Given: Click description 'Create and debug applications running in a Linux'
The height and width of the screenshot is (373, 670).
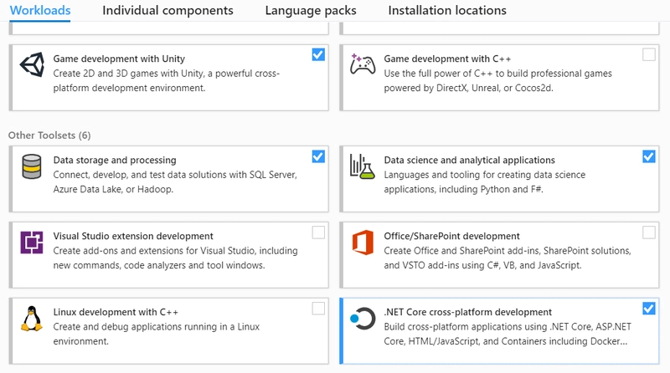Looking at the screenshot, I should click(x=157, y=335).
